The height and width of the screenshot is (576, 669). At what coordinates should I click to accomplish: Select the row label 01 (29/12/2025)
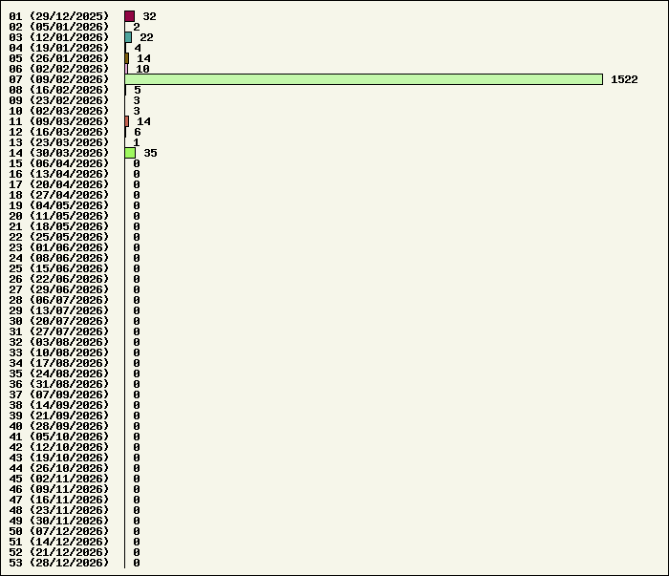pyautogui.click(x=59, y=16)
